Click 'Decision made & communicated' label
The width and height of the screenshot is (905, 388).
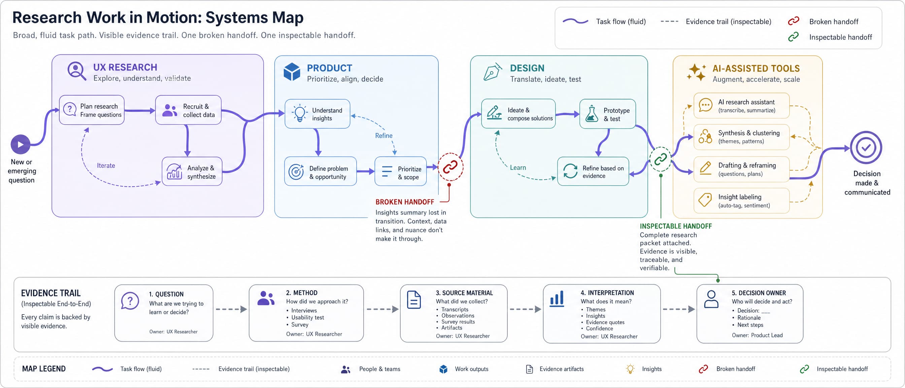[x=867, y=183]
